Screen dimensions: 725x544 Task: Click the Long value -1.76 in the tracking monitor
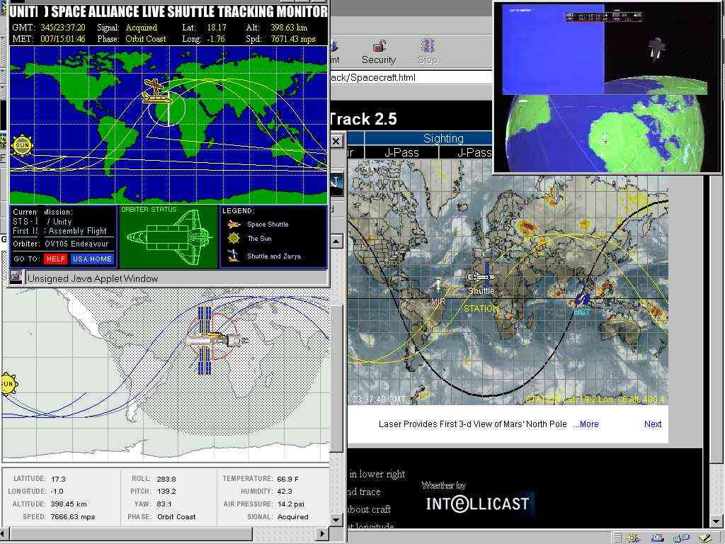(216, 40)
